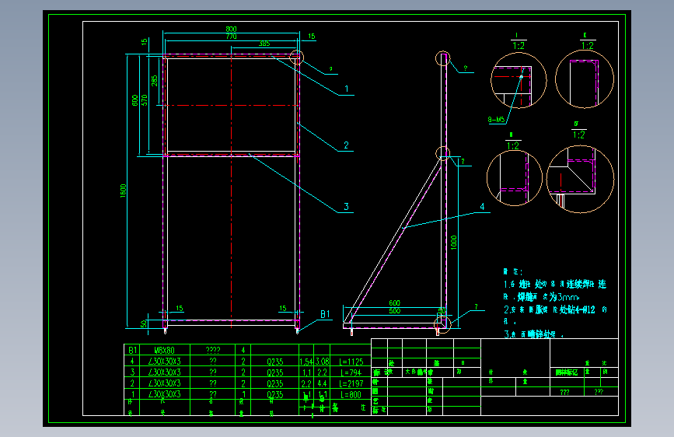The height and width of the screenshot is (437, 674).
Task: Click the 770 inner width dimension
Action: point(231,37)
